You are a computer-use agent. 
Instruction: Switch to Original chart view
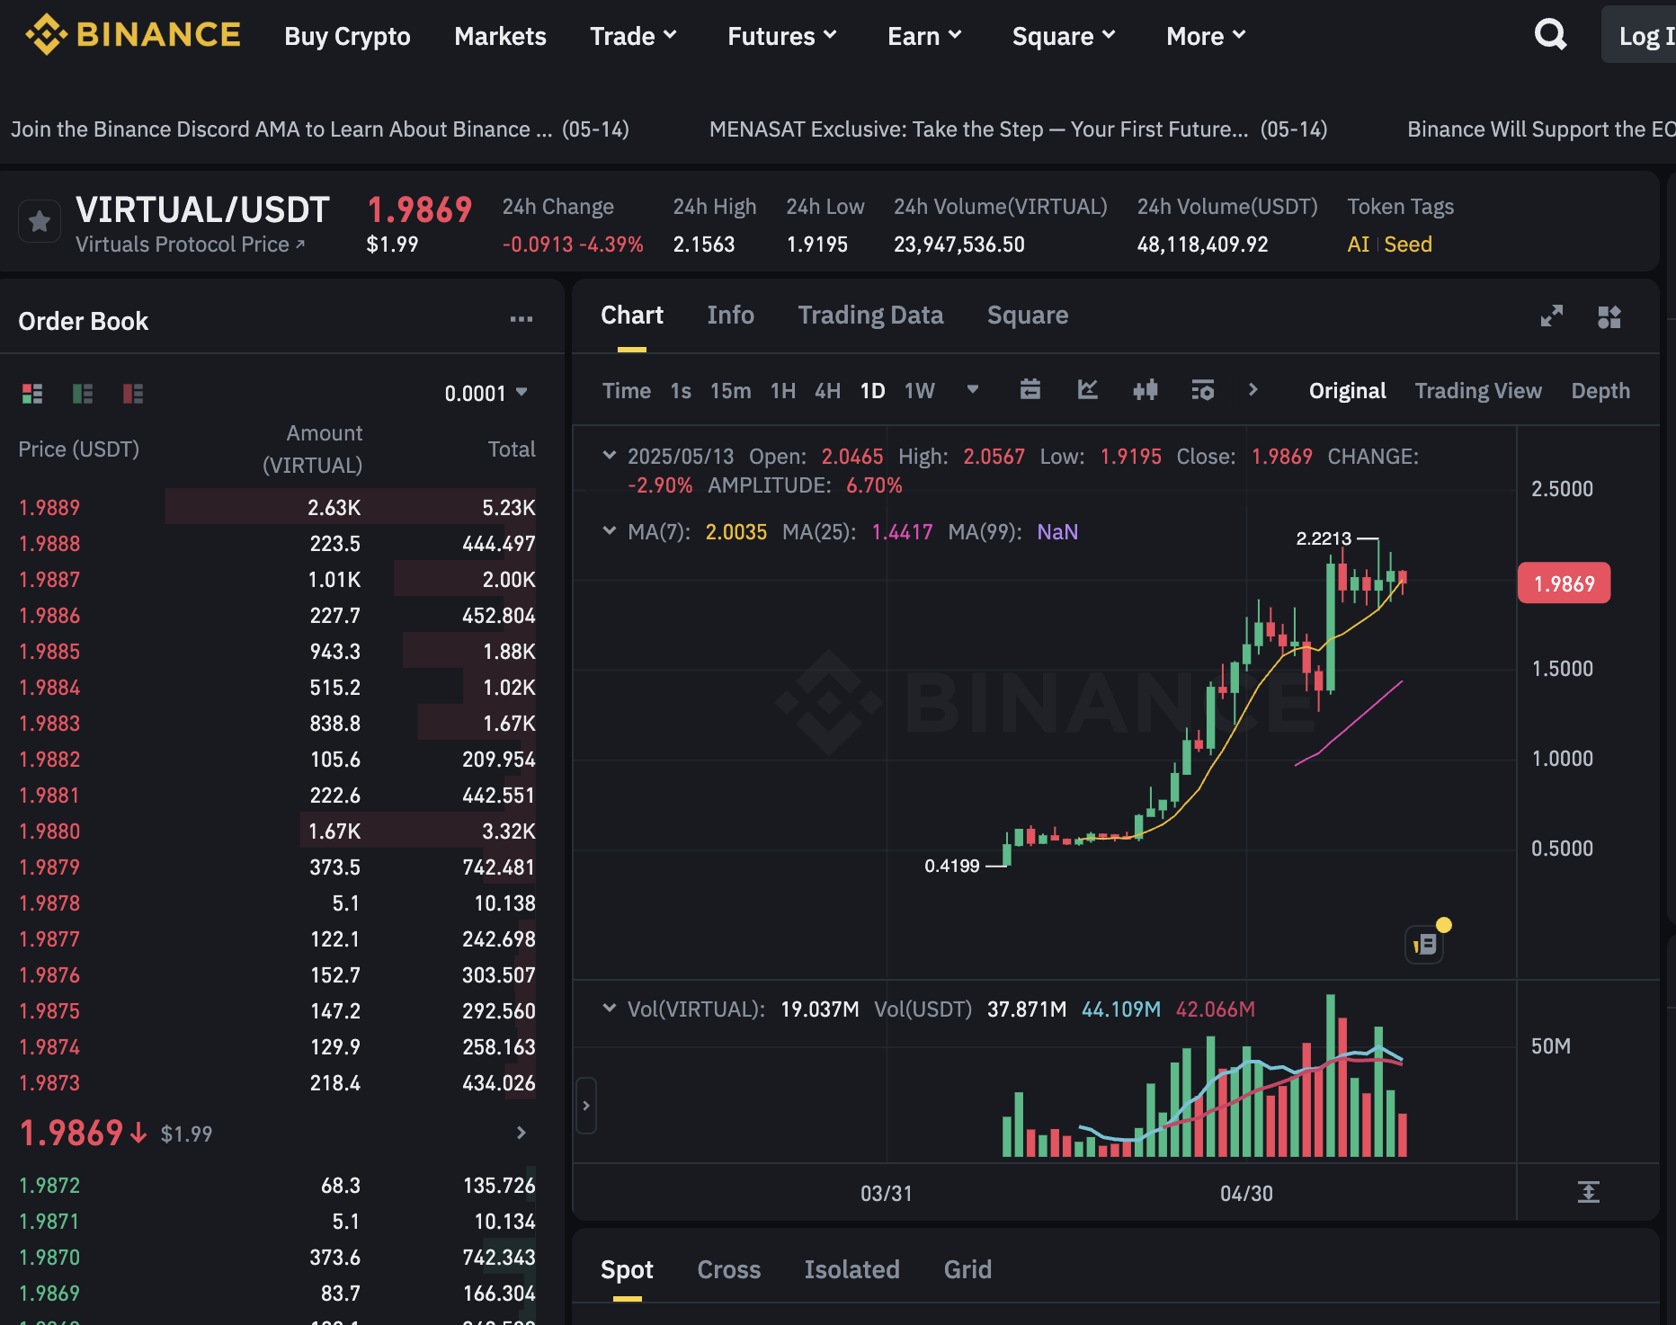1347,390
